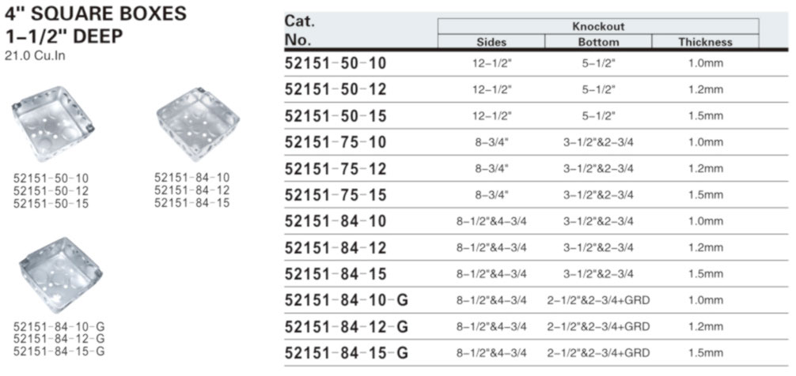Image resolution: width=796 pixels, height=376 pixels.
Task: Select catalog number 52151-84-10-G in table
Action: click(x=347, y=300)
